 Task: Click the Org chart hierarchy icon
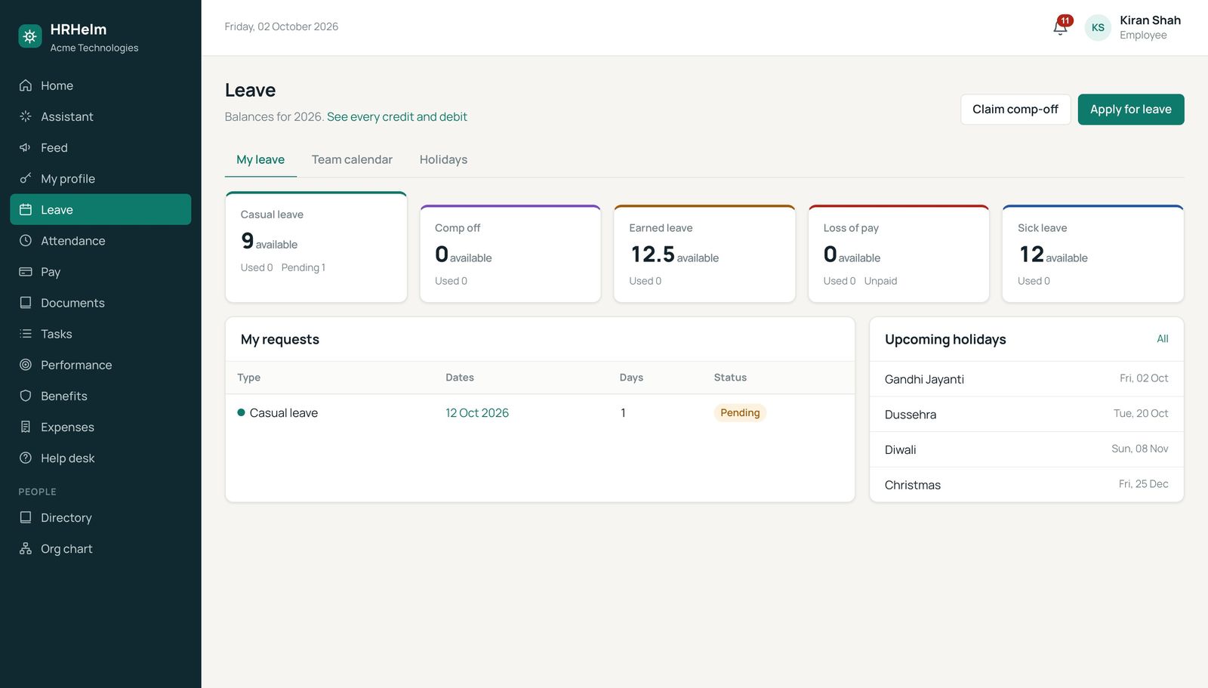[26, 548]
